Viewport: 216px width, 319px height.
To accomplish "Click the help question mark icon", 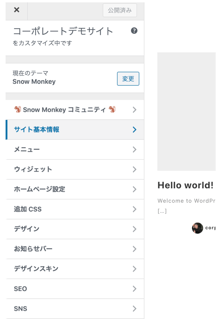I will (x=134, y=31).
